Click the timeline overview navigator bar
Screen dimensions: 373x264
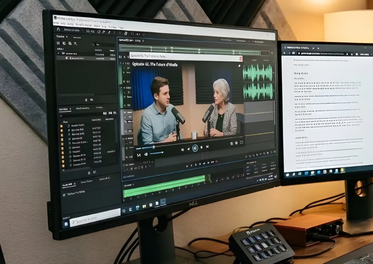point(189,50)
